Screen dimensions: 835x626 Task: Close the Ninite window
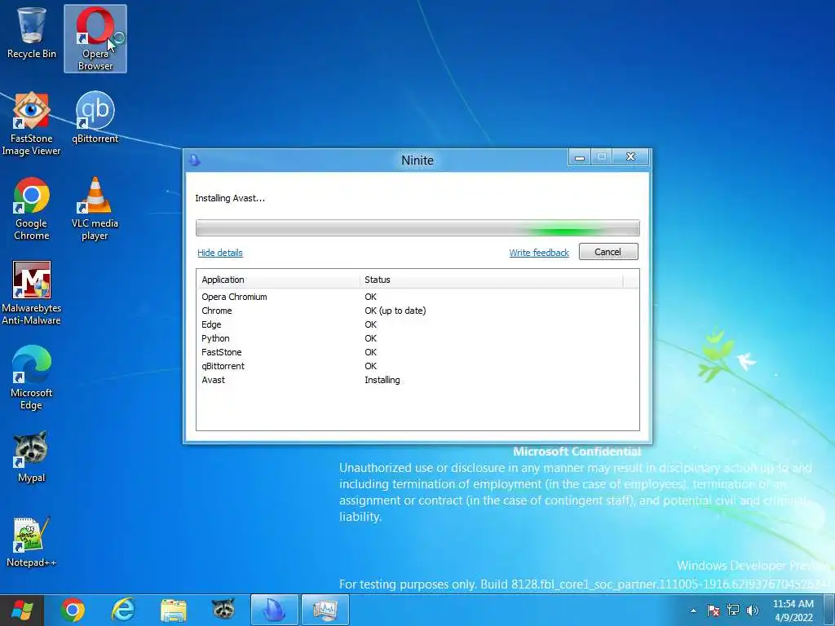point(630,156)
